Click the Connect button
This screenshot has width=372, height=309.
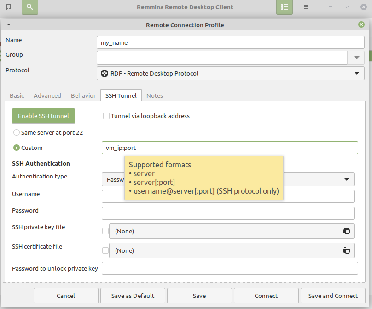(266, 296)
